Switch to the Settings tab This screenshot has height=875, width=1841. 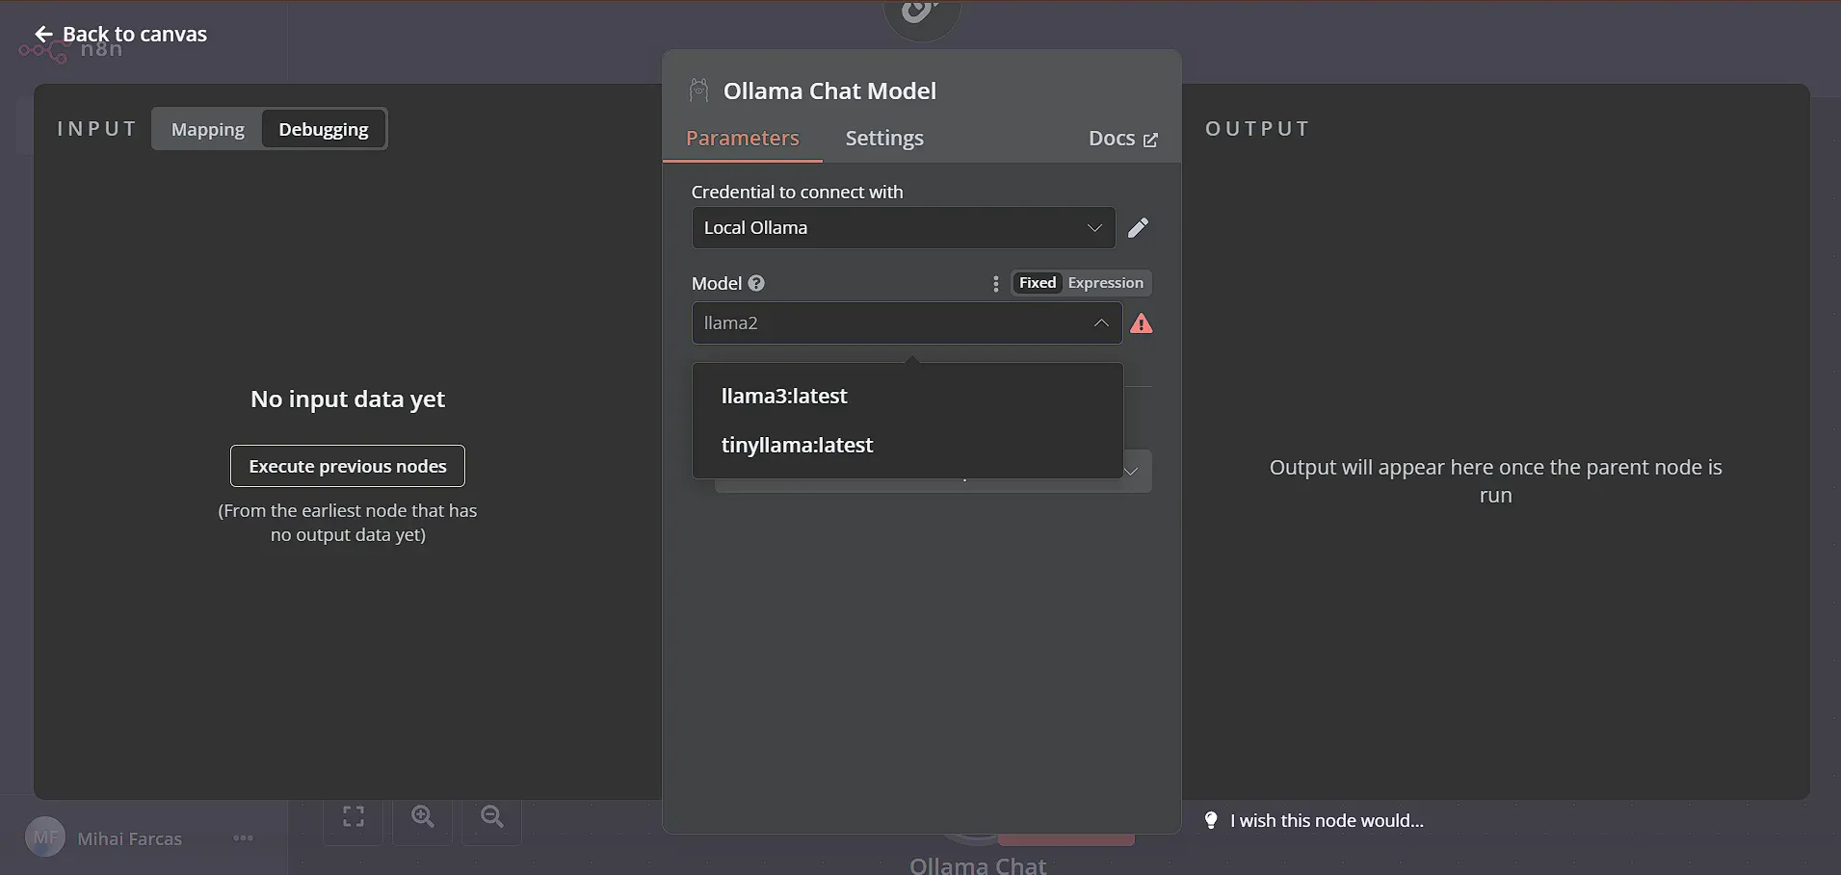click(x=883, y=138)
